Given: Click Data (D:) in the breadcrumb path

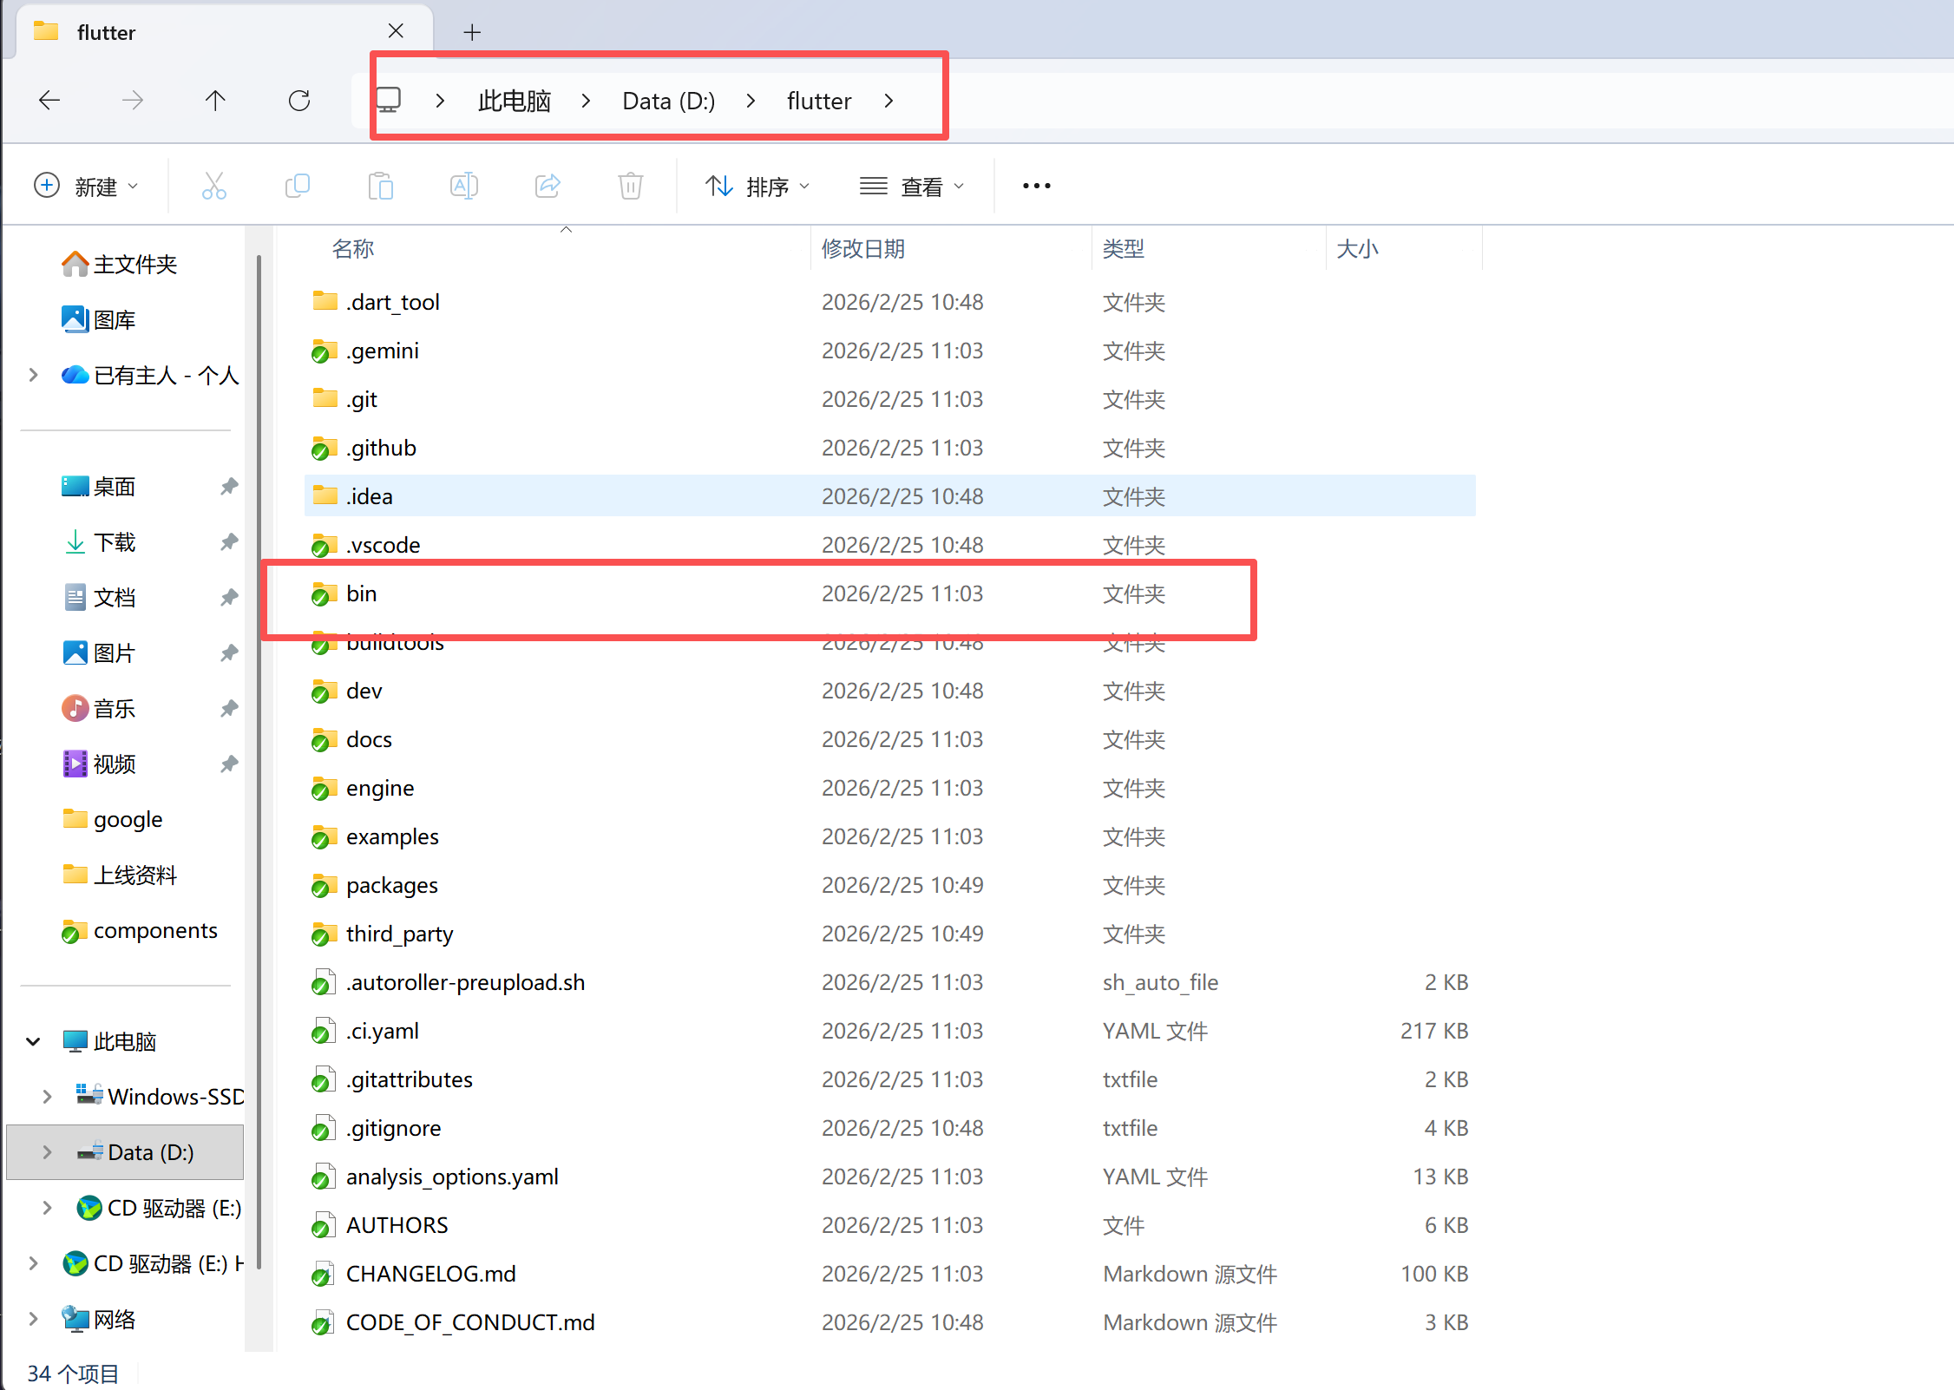Looking at the screenshot, I should (668, 101).
